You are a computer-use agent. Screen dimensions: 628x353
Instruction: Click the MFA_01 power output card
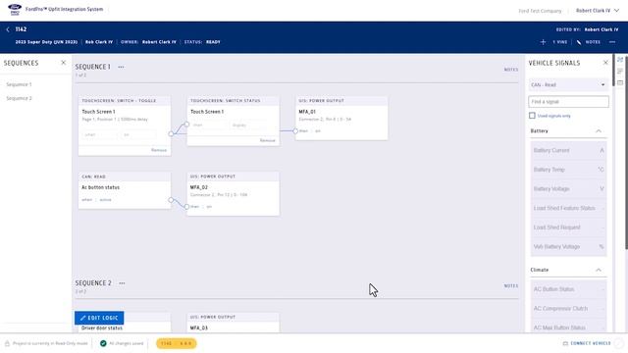(341, 118)
